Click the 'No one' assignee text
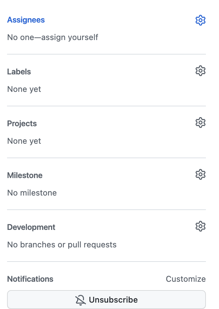 pyautogui.click(x=20, y=37)
